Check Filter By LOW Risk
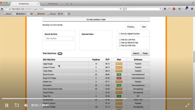 pyautogui.click(x=120, y=40)
